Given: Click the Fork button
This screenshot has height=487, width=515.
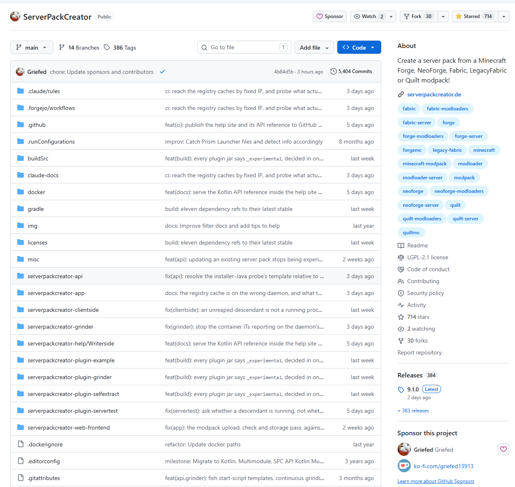Looking at the screenshot, I should [x=418, y=16].
